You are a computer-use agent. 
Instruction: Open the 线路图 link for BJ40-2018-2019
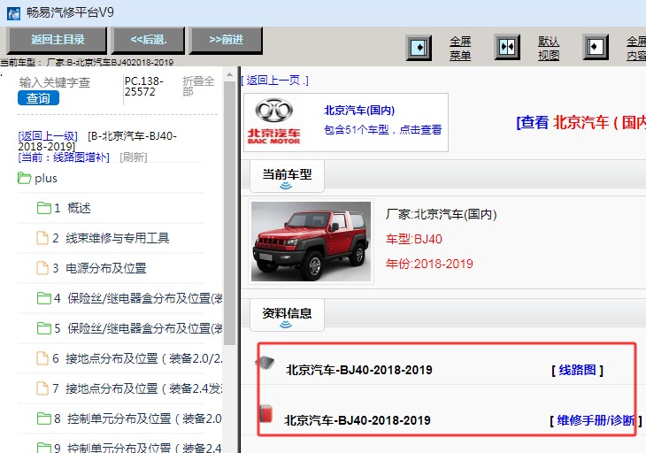click(577, 370)
